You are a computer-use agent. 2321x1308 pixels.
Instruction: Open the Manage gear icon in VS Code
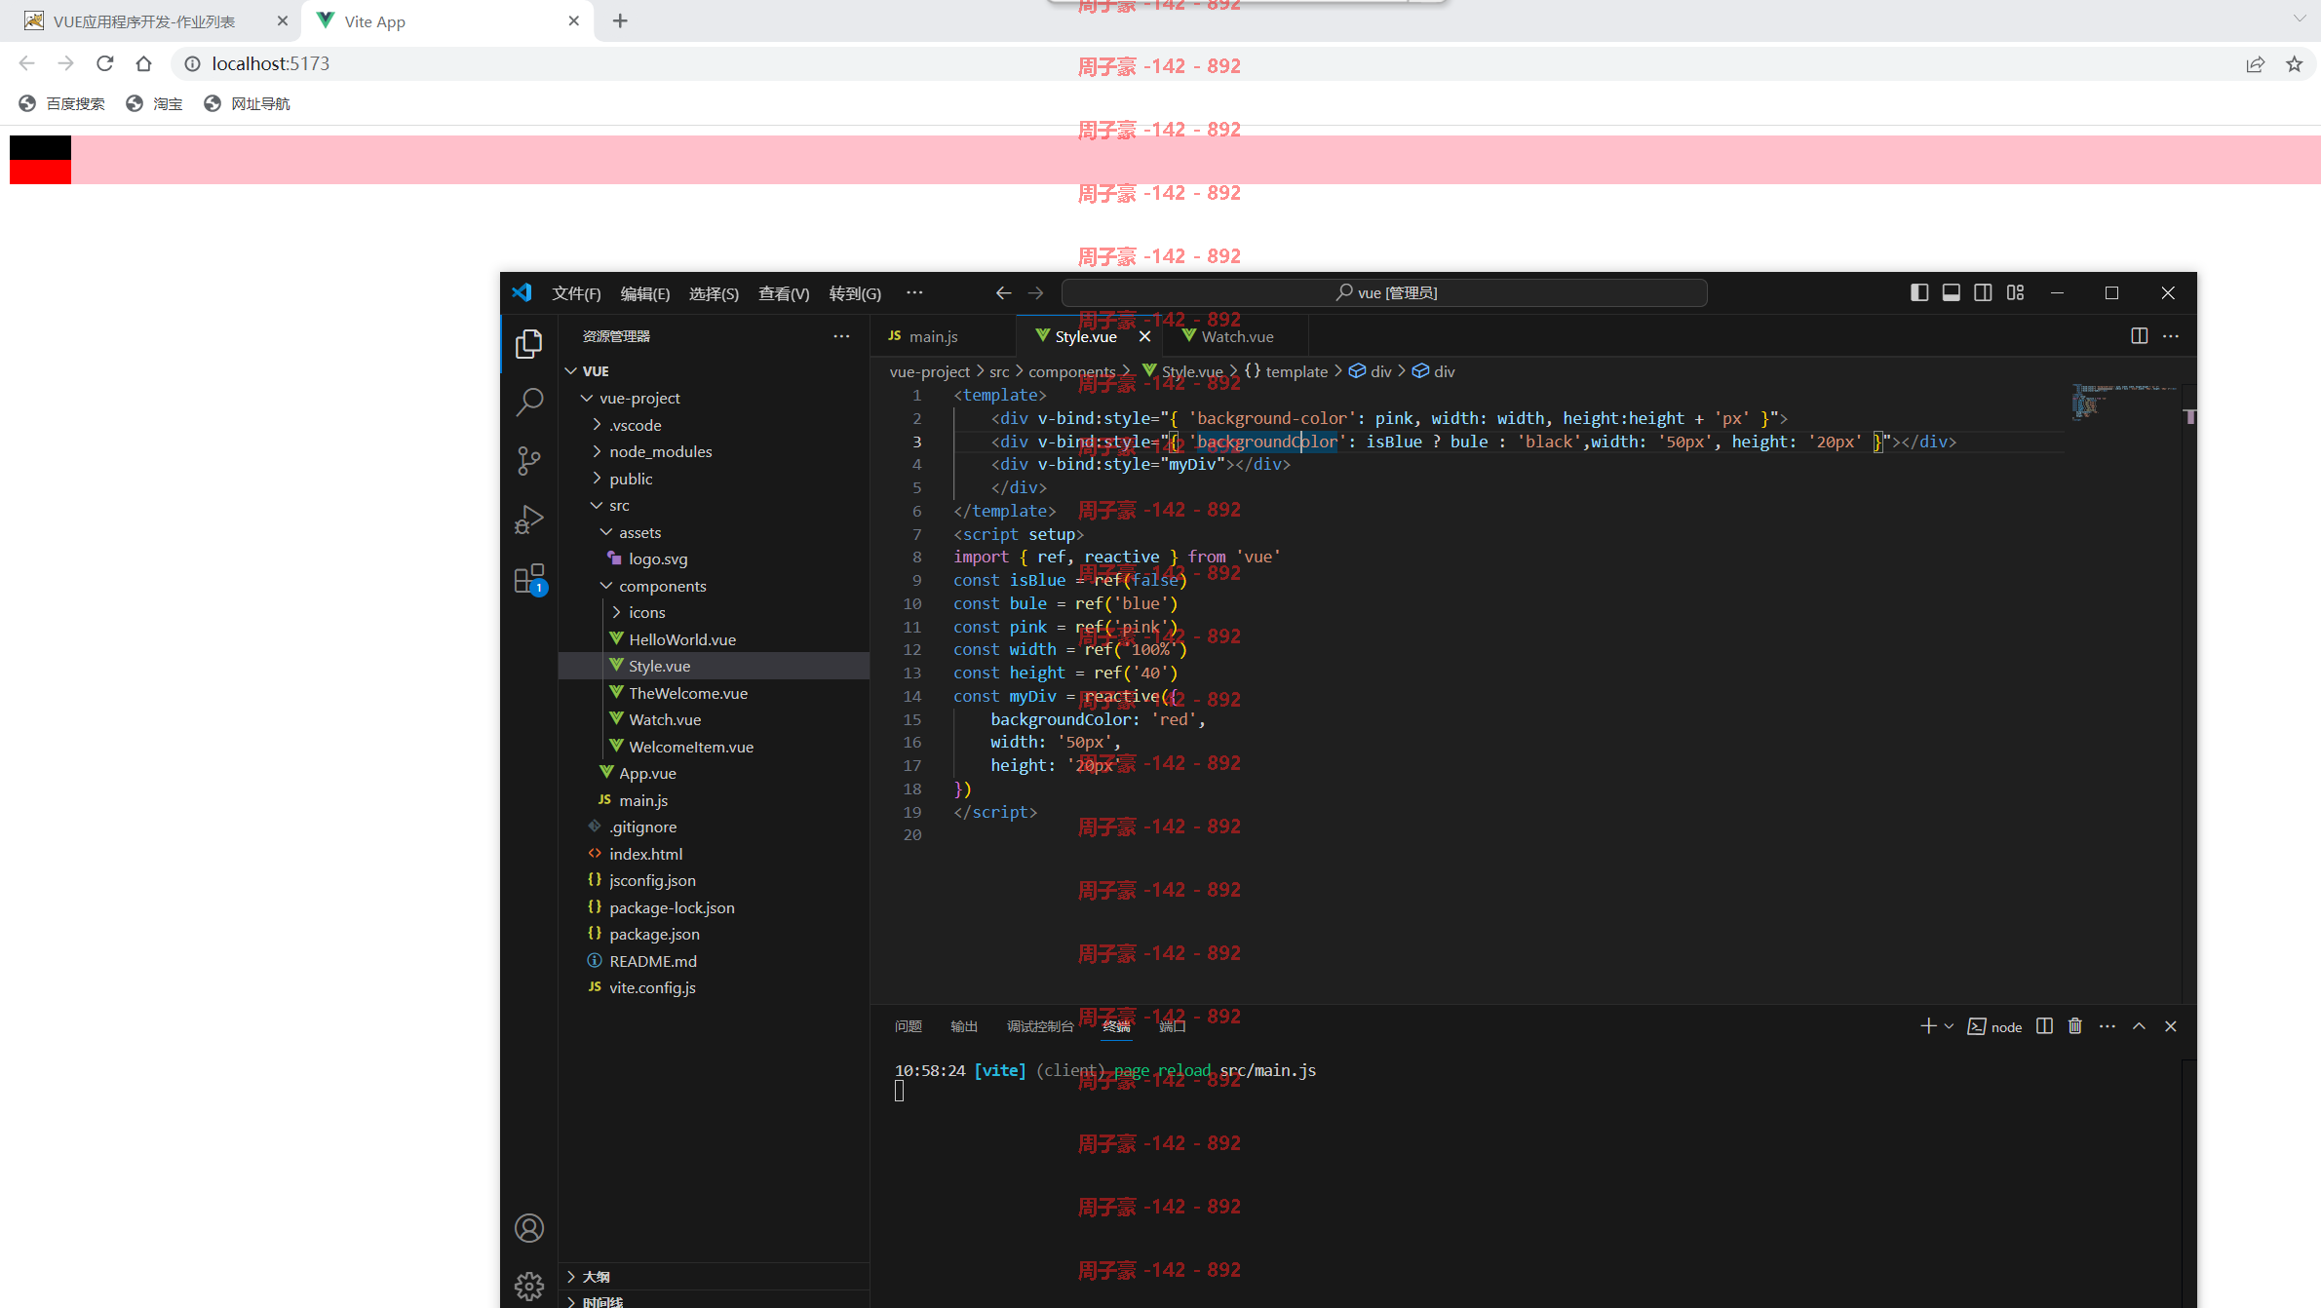[529, 1287]
